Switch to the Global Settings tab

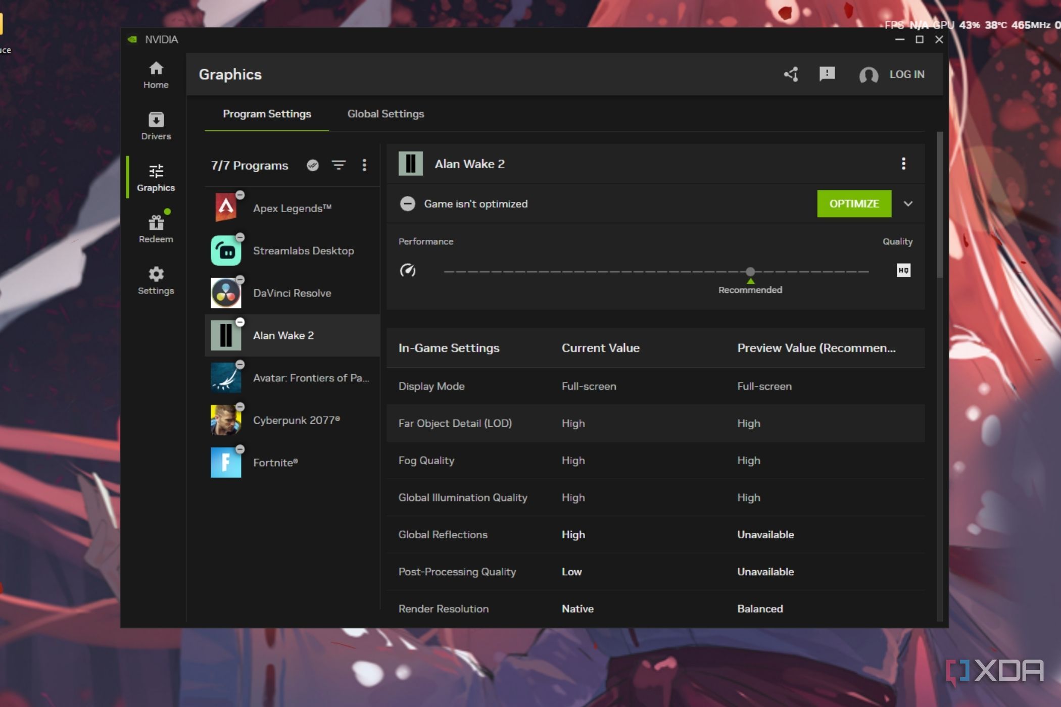(x=385, y=114)
